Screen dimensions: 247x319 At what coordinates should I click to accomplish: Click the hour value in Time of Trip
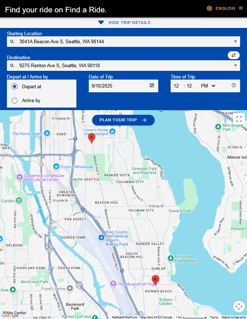(176, 86)
